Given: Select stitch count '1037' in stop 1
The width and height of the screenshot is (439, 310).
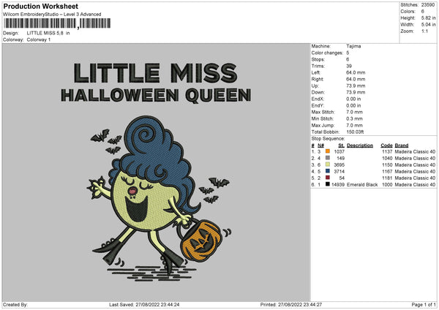Looking at the screenshot, I should 339,151.
